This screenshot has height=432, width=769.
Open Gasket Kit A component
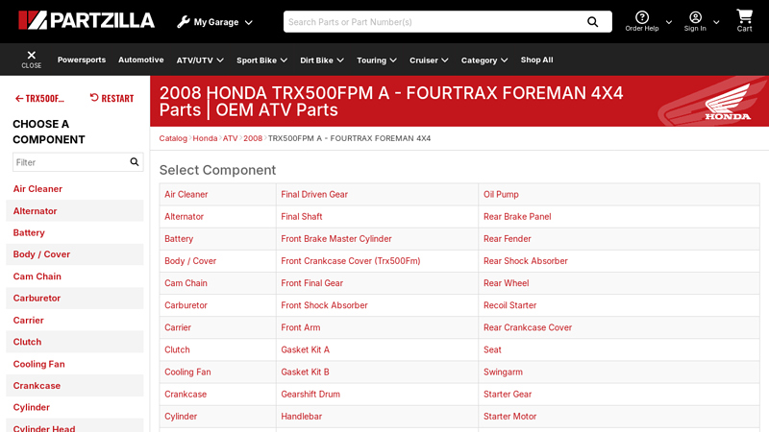point(305,349)
